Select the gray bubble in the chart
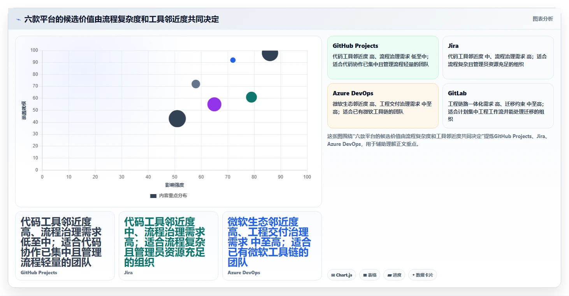569x296 pixels. 196,84
